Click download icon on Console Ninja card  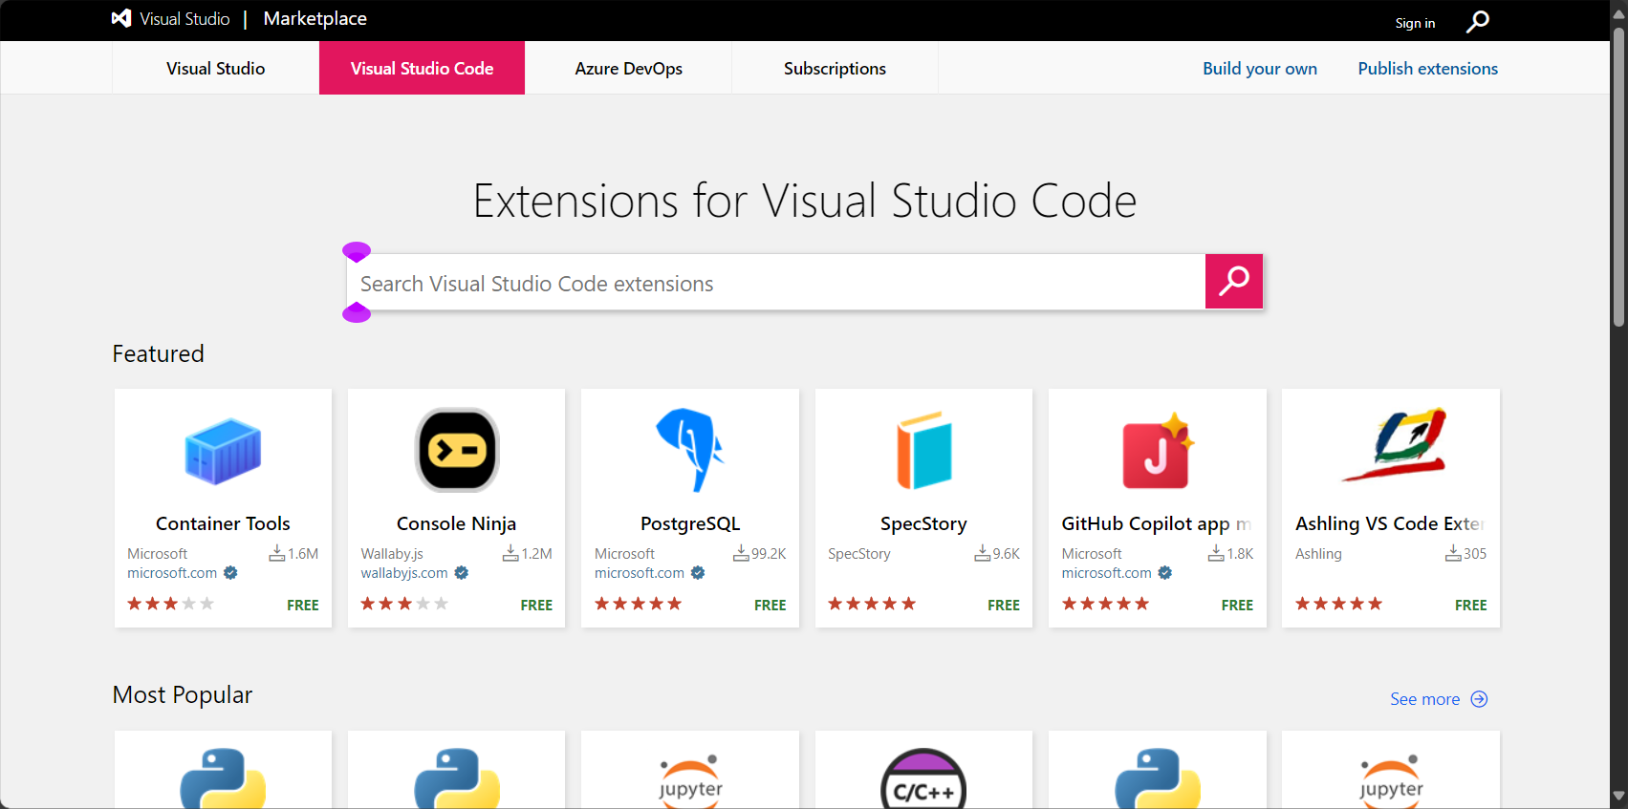(x=510, y=553)
